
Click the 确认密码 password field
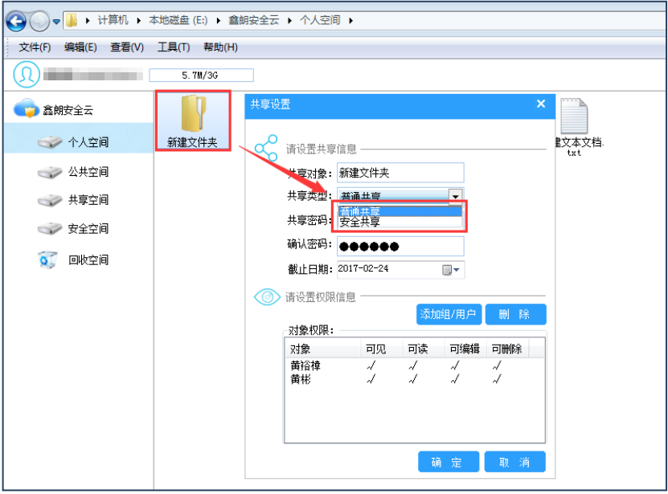tap(400, 246)
